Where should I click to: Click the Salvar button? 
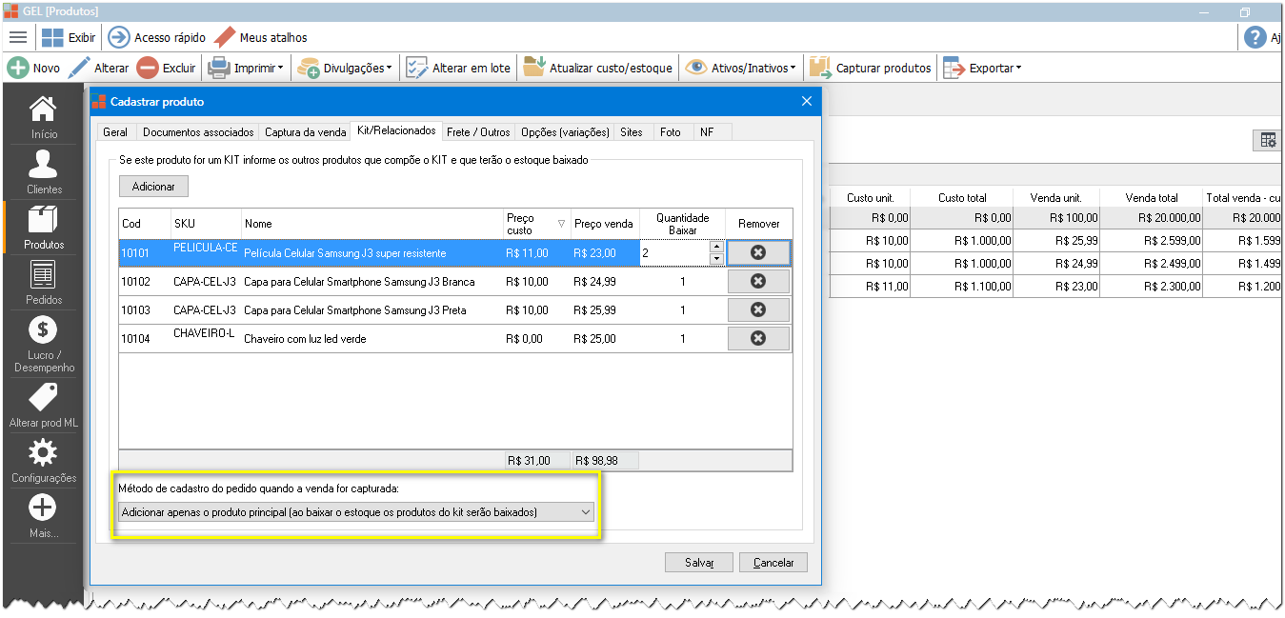click(x=699, y=562)
